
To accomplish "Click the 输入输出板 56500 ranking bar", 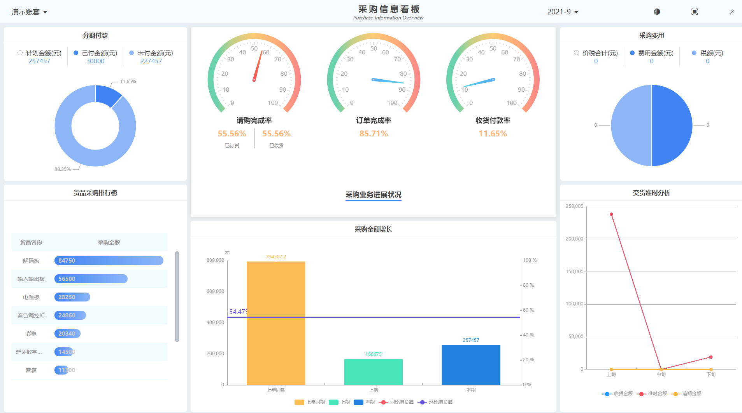I will coord(91,279).
